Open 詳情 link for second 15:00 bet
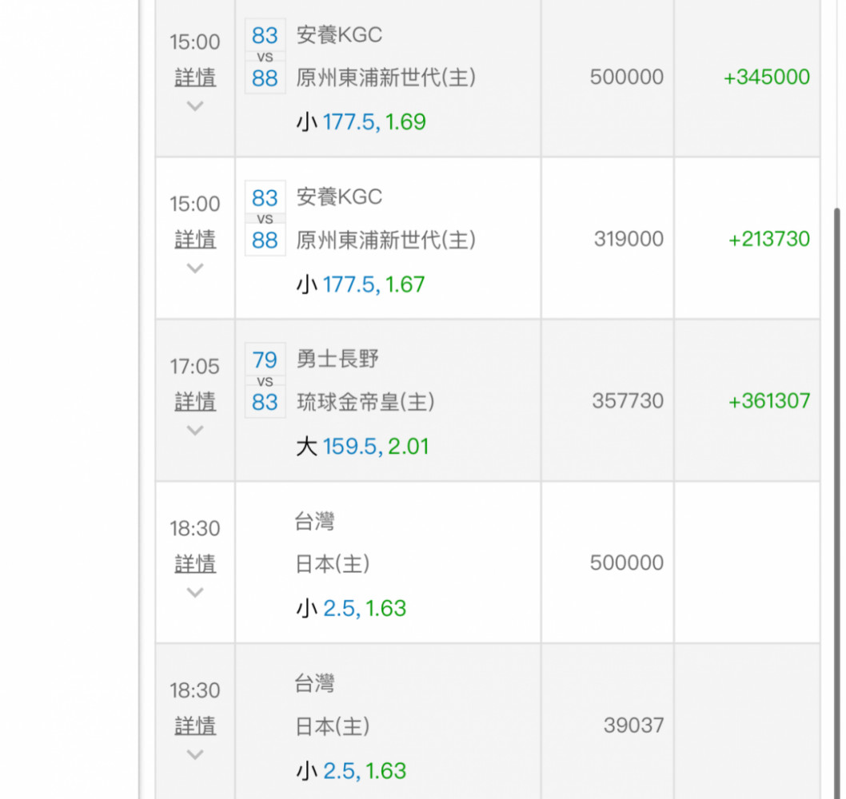Viewport: 846px width, 799px height. click(195, 240)
